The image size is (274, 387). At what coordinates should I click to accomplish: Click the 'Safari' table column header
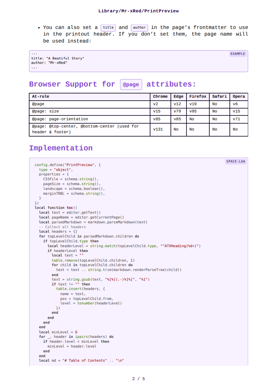(219, 96)
